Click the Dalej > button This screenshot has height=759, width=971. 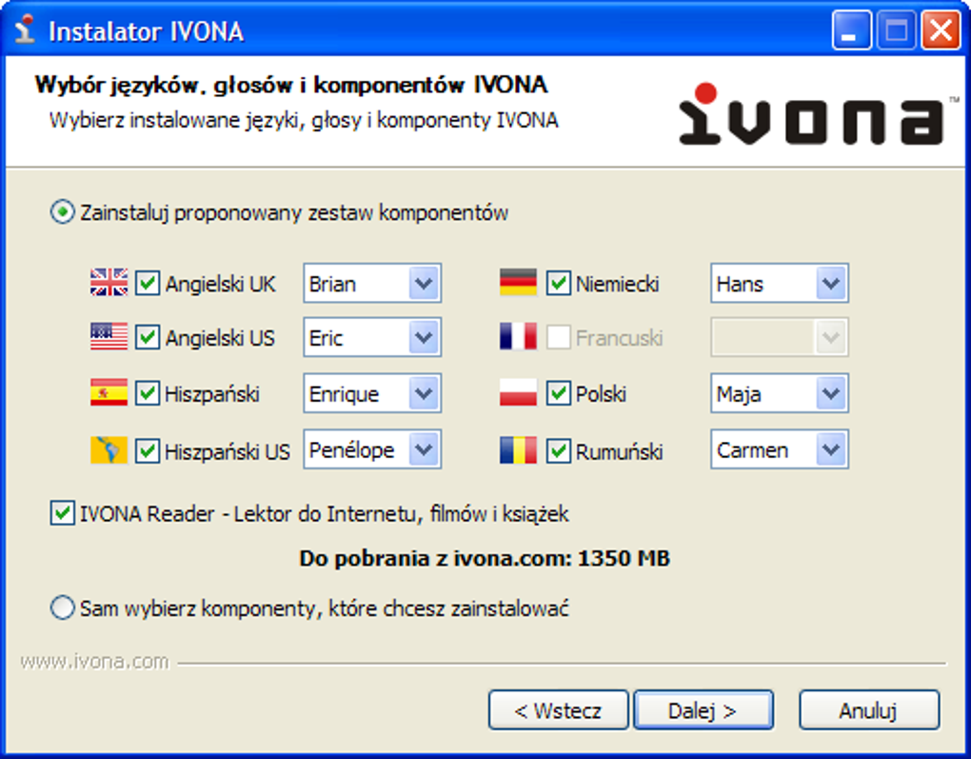pyautogui.click(x=703, y=710)
